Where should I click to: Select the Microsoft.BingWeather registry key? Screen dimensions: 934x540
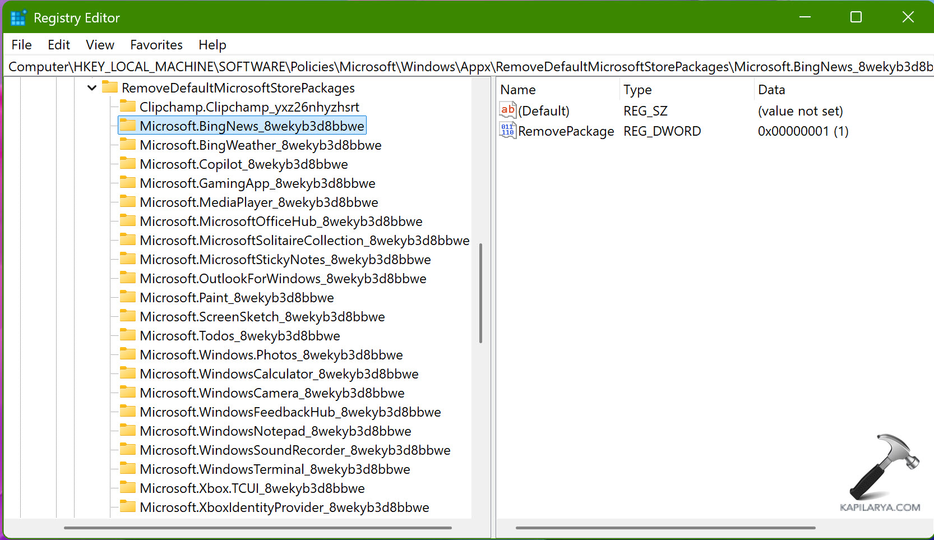click(260, 145)
